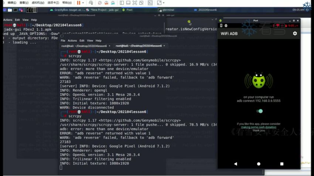Image resolution: width=314 pixels, height=176 pixels.
Task: Open WiFi ADB settings gear
Action: [x=295, y=34]
